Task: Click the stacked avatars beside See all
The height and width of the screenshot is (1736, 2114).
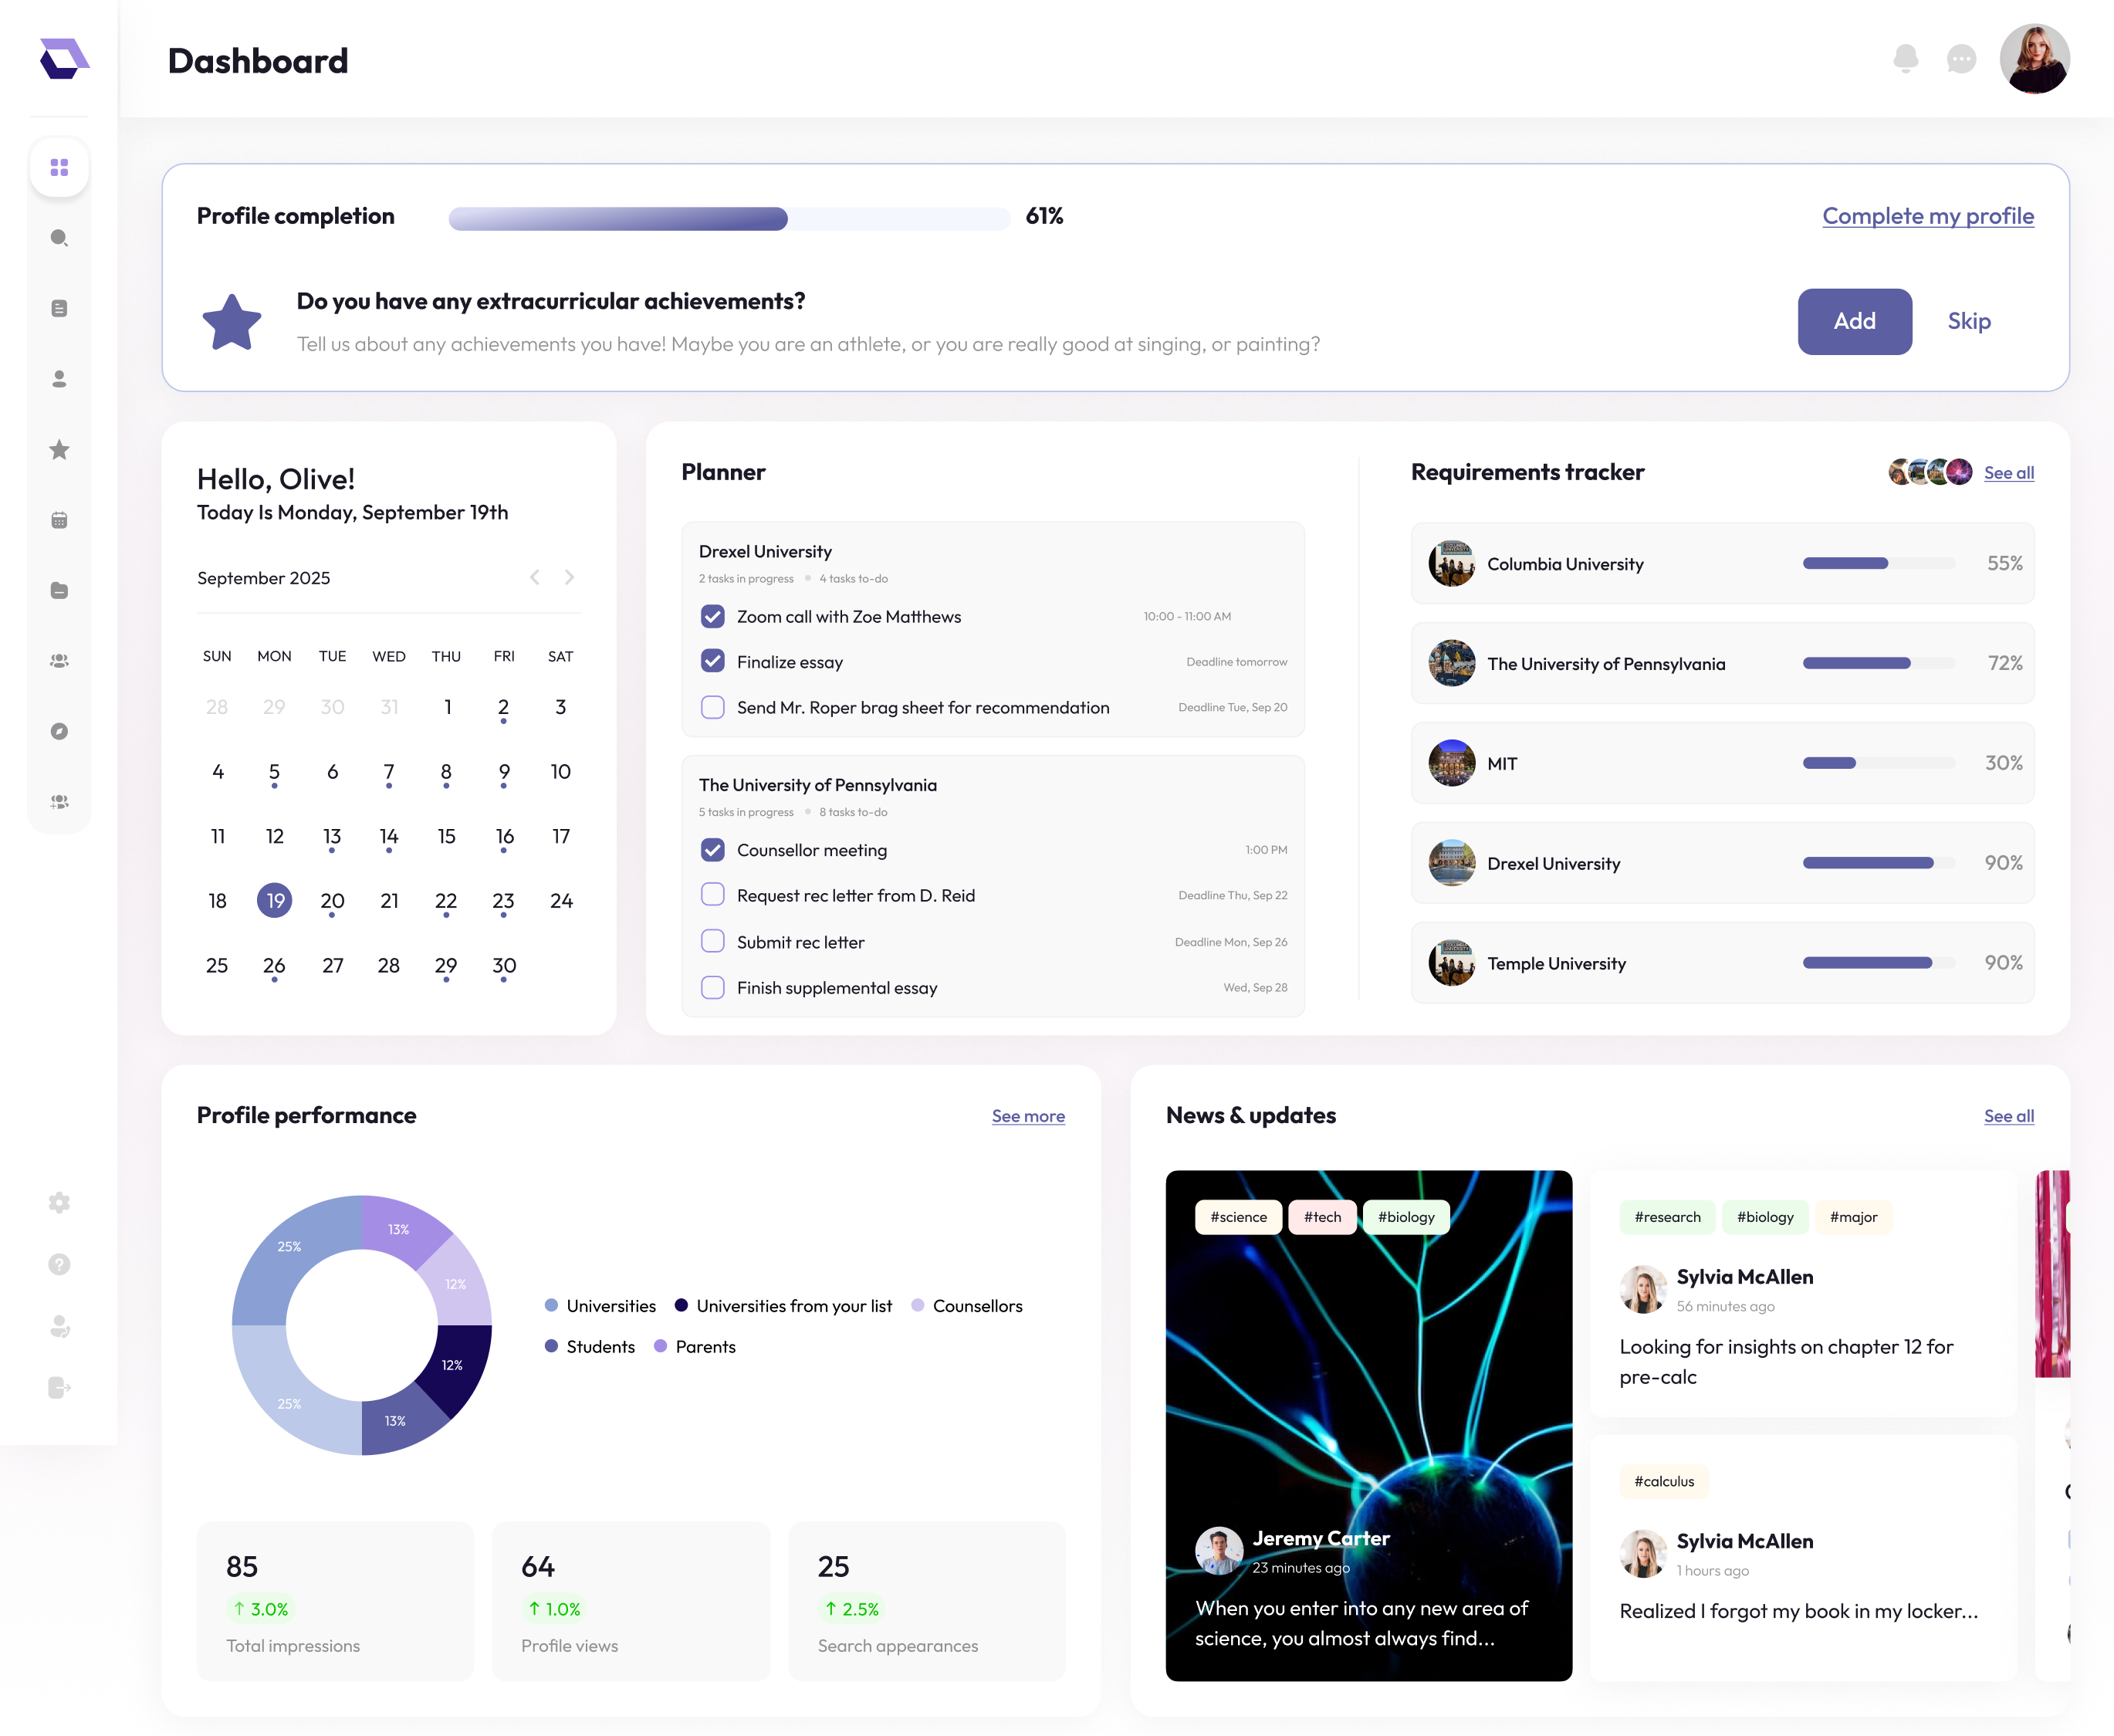Action: [x=1930, y=472]
